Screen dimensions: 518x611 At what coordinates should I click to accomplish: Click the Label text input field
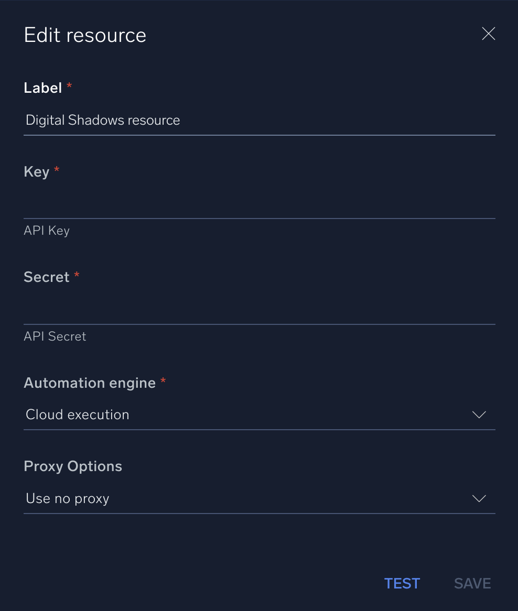[259, 121]
